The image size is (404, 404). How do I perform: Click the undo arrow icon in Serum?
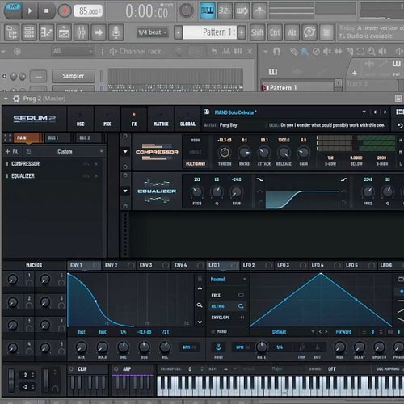coord(400,125)
